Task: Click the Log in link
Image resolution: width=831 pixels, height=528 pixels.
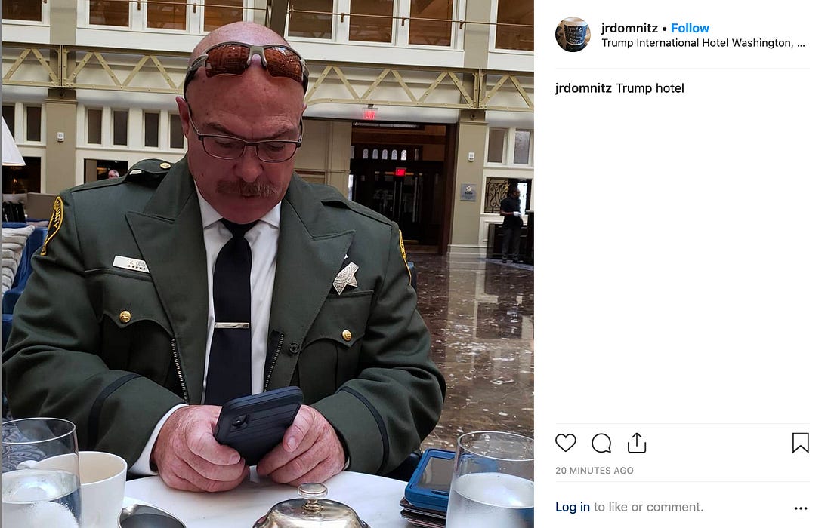Action: pos(573,507)
